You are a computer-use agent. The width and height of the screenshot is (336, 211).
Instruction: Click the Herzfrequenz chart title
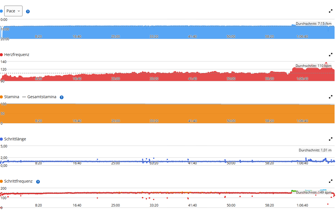pyautogui.click(x=17, y=55)
